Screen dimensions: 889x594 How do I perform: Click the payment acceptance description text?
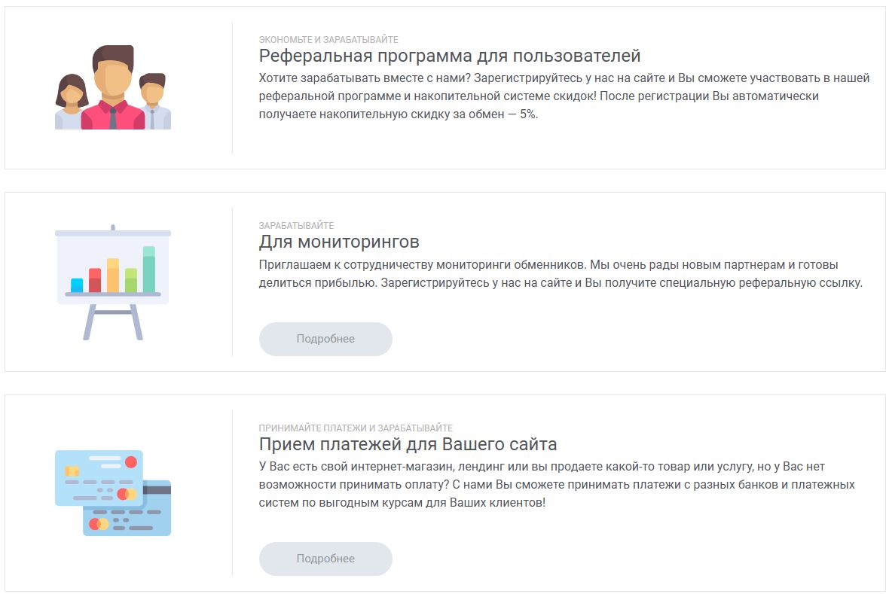click(556, 485)
